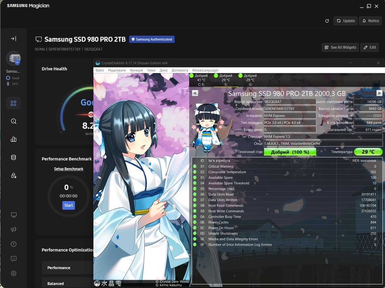The height and width of the screenshot is (288, 385).
Task: Click the monitor icon in Magician sidebar
Action: [14, 215]
